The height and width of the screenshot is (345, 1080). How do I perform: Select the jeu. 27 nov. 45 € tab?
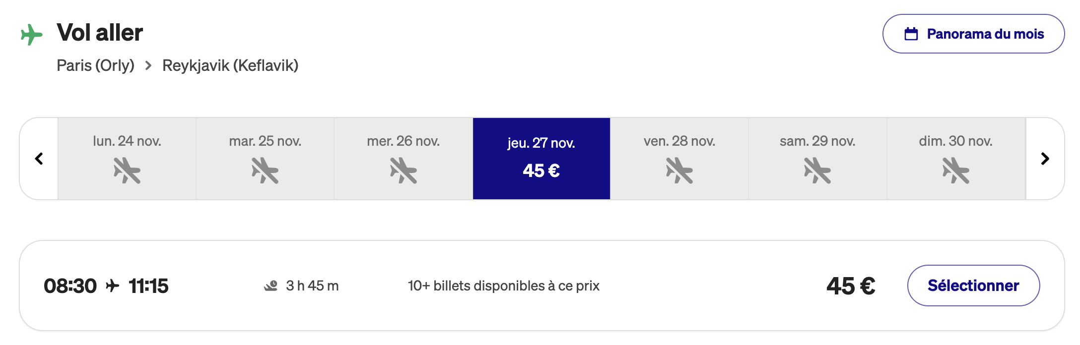coord(541,159)
